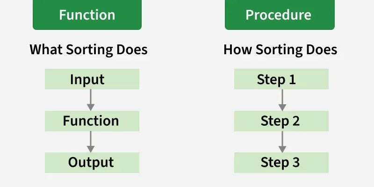Select the light green Function box
Screen dimensions: 374x187
click(x=92, y=121)
